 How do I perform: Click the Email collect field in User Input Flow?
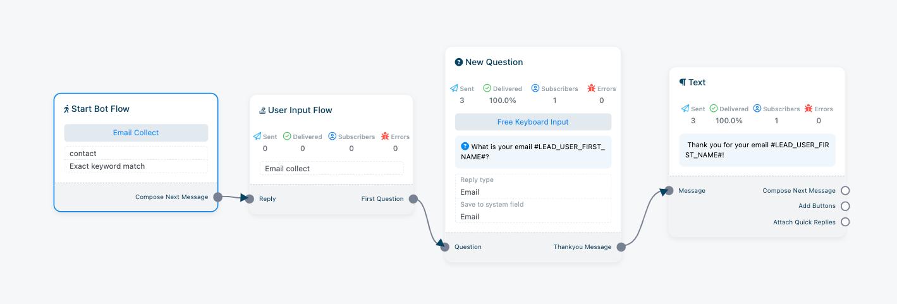point(331,169)
